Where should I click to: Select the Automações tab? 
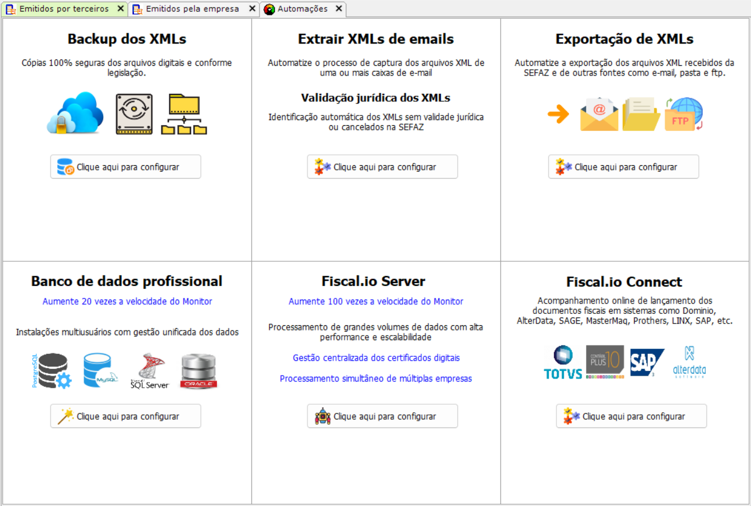pyautogui.click(x=303, y=9)
